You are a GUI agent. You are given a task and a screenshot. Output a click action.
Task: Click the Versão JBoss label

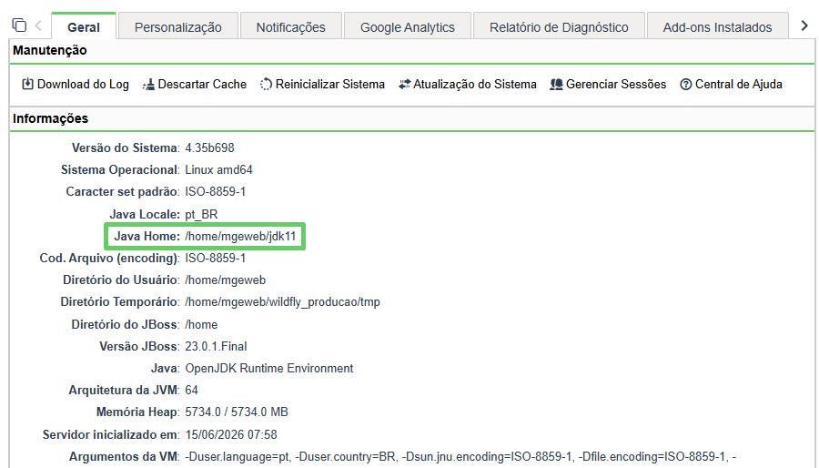(x=139, y=346)
